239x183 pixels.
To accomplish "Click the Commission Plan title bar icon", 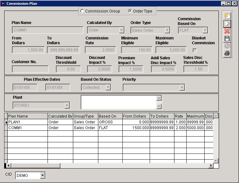I will 3,4.
